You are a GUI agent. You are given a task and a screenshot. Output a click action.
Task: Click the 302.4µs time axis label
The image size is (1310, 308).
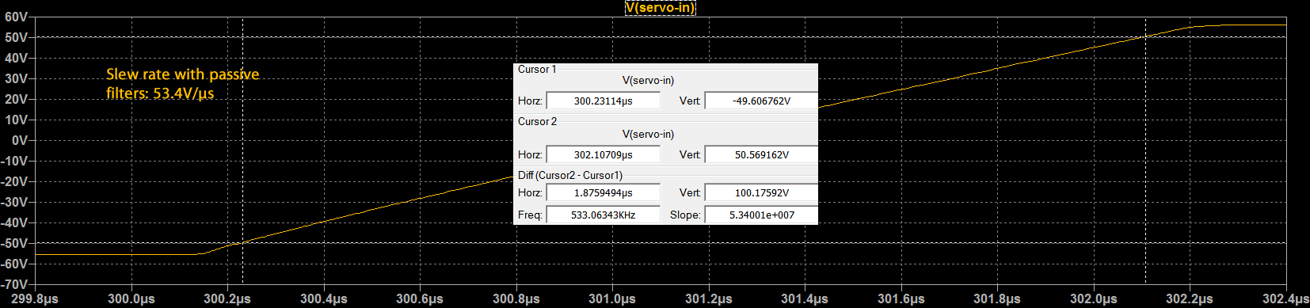[1285, 298]
